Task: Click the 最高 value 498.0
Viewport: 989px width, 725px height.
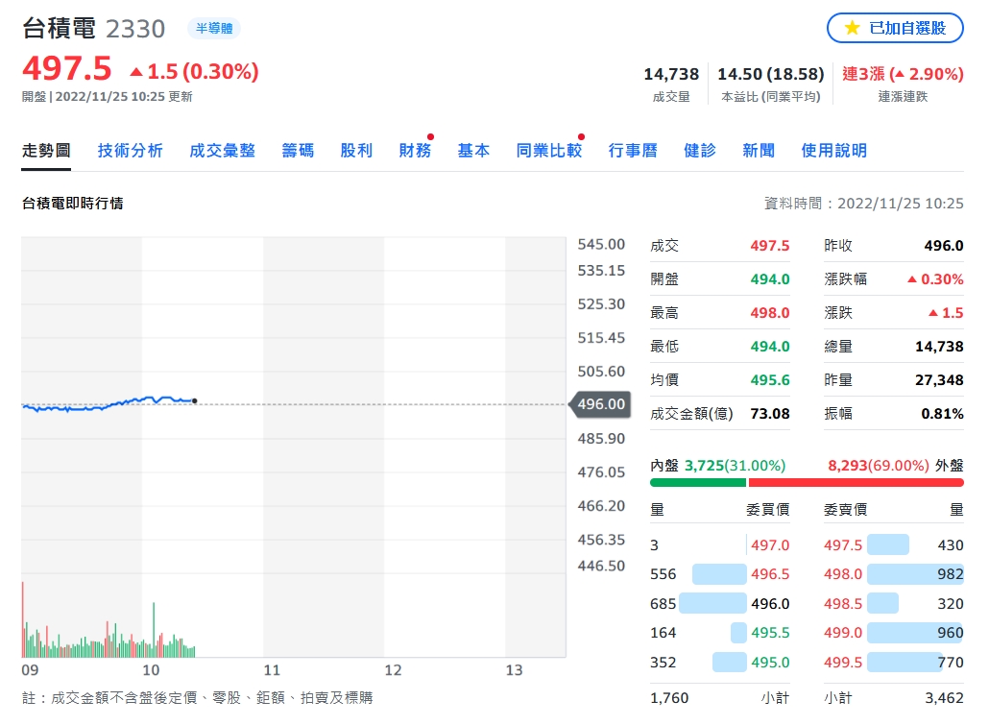Action: coord(769,313)
